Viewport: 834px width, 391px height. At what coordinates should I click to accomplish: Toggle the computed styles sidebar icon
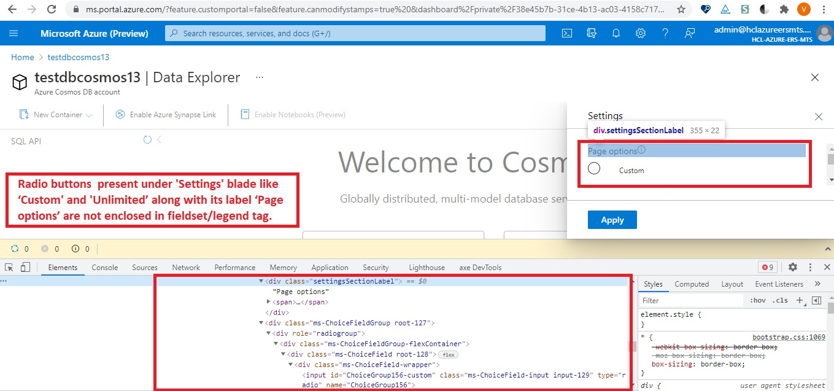point(816,300)
